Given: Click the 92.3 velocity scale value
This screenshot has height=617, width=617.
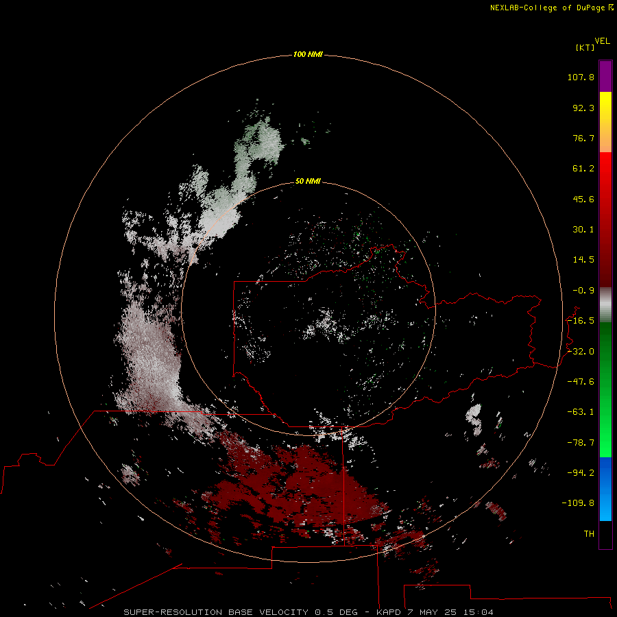Looking at the screenshot, I should (x=583, y=108).
